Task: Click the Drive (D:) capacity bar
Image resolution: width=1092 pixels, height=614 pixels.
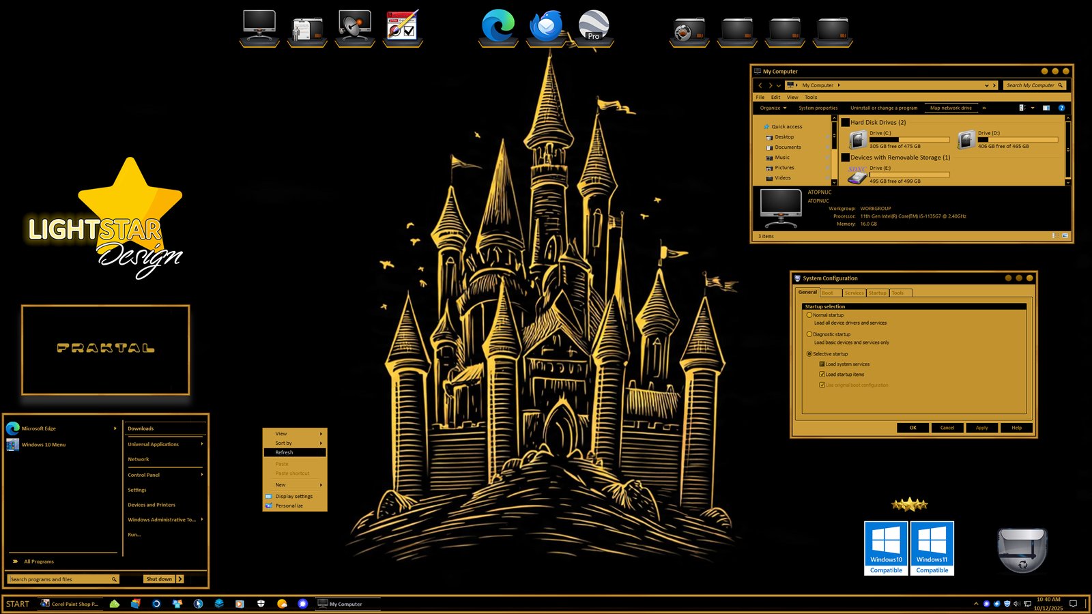Action: 1018,140
